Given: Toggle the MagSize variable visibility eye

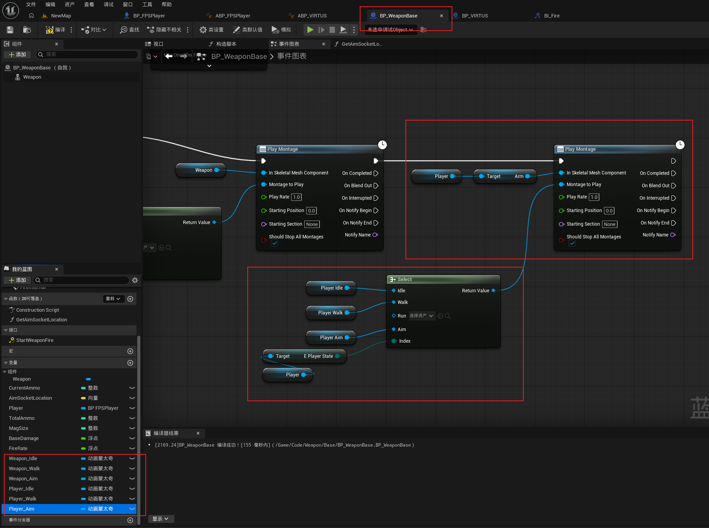Looking at the screenshot, I should (132, 428).
